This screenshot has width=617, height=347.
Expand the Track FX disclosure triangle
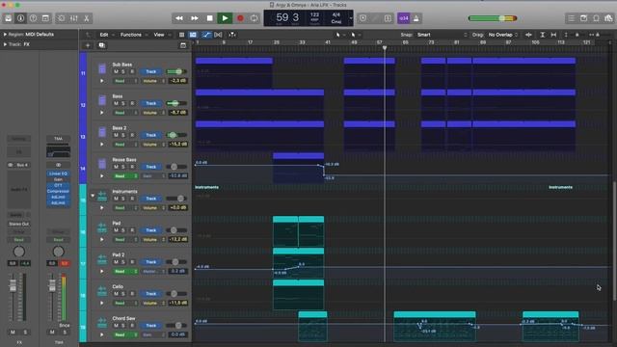pos(5,44)
